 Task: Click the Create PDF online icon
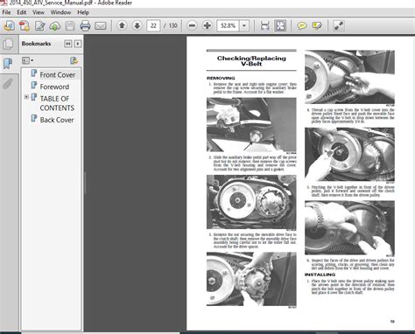pyautogui.click(x=25, y=26)
